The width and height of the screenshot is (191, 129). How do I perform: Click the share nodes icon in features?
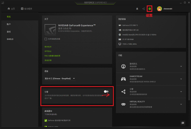pos(124,92)
